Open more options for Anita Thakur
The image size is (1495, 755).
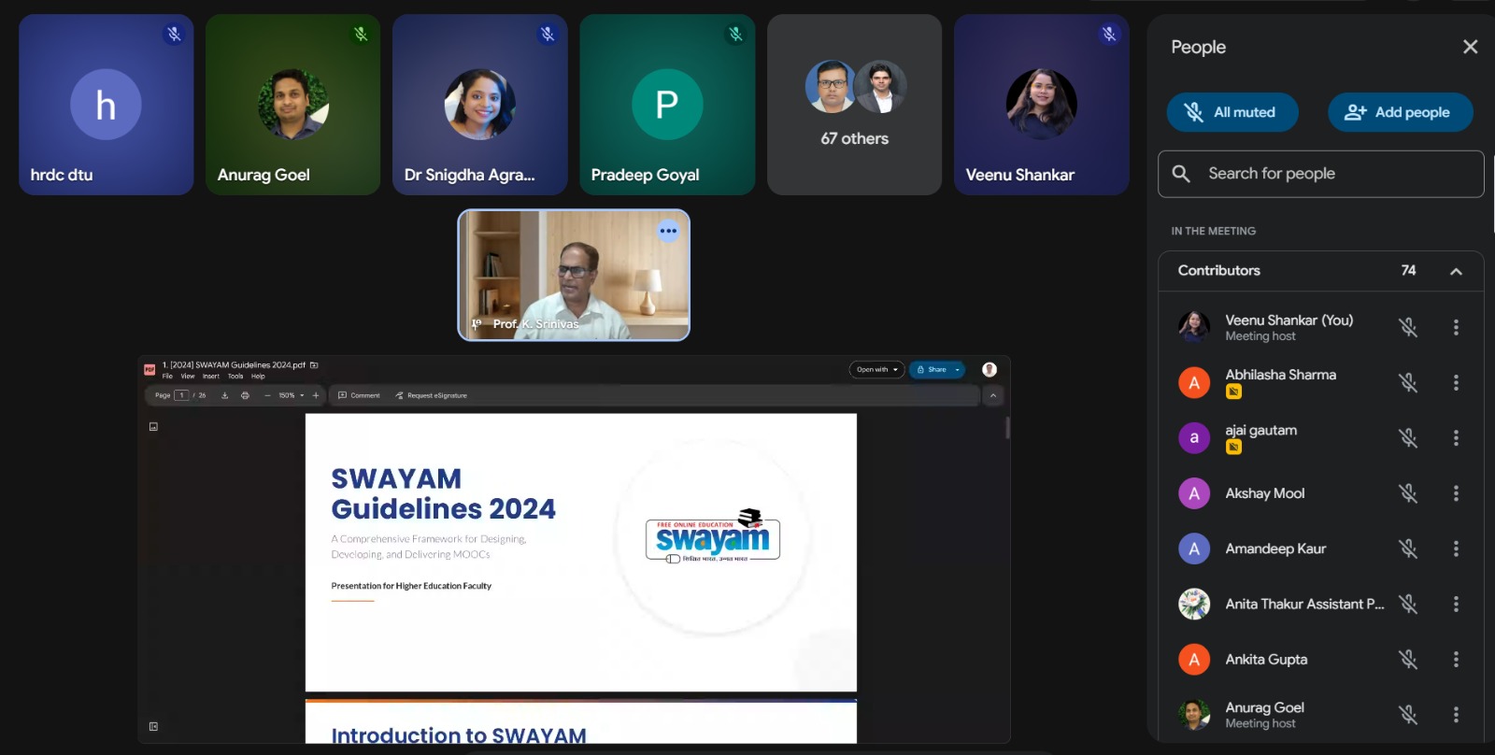pos(1456,604)
